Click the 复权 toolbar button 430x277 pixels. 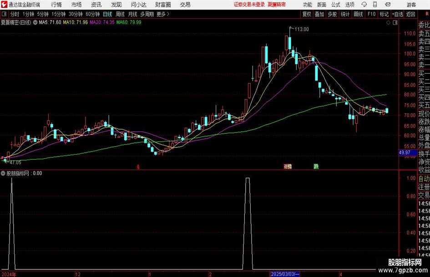[307, 14]
